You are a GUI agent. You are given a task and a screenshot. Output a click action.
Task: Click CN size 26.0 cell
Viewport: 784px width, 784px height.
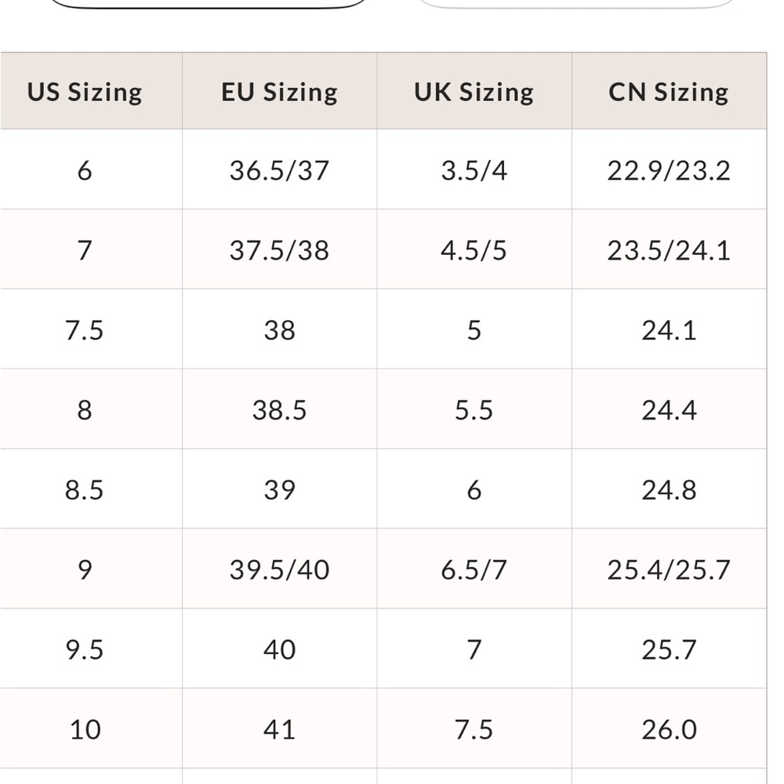(669, 728)
